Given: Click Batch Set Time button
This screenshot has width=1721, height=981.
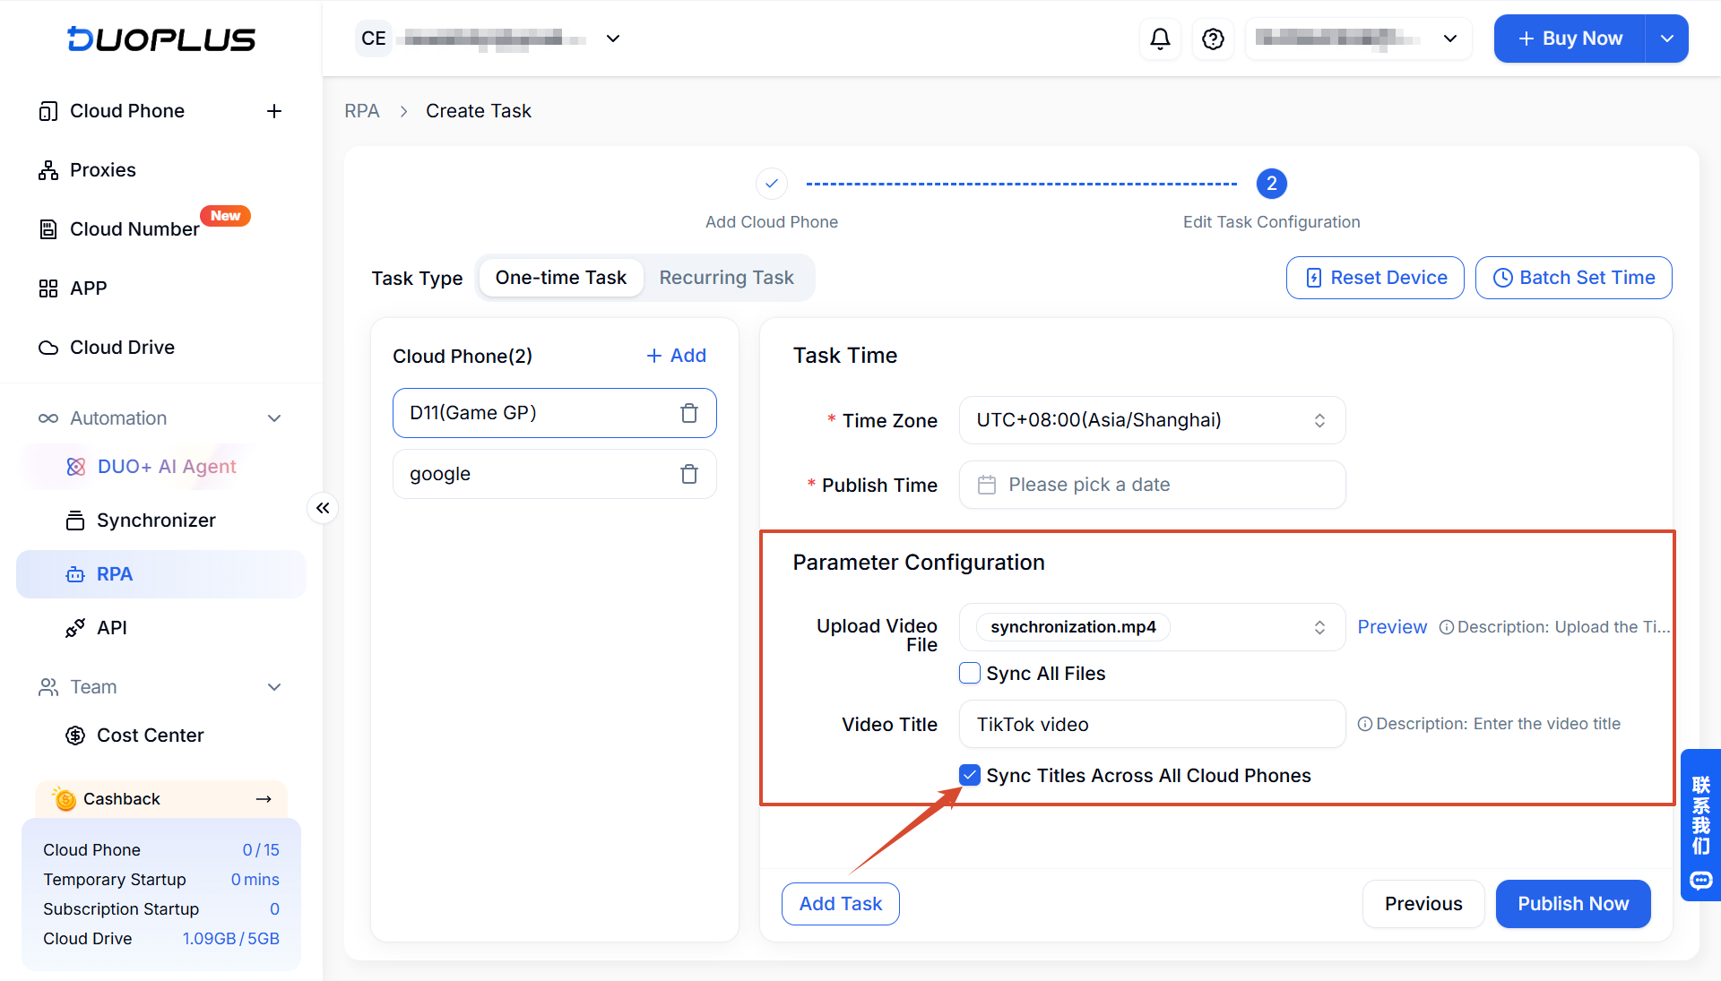Looking at the screenshot, I should coord(1573,278).
